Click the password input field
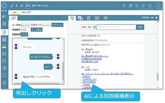This screenshot has height=103, width=165. click(46, 25)
